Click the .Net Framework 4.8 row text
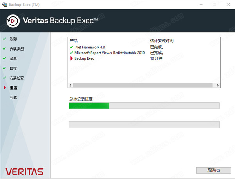This screenshot has width=235, height=179. point(90,47)
